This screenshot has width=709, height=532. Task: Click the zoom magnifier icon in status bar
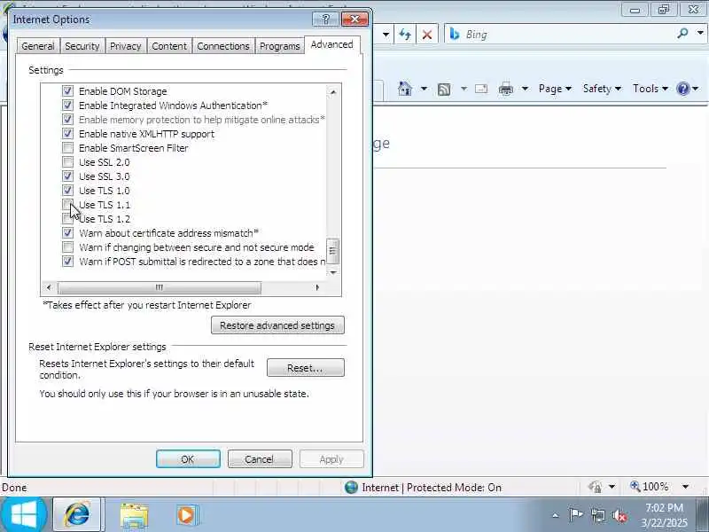click(x=635, y=486)
